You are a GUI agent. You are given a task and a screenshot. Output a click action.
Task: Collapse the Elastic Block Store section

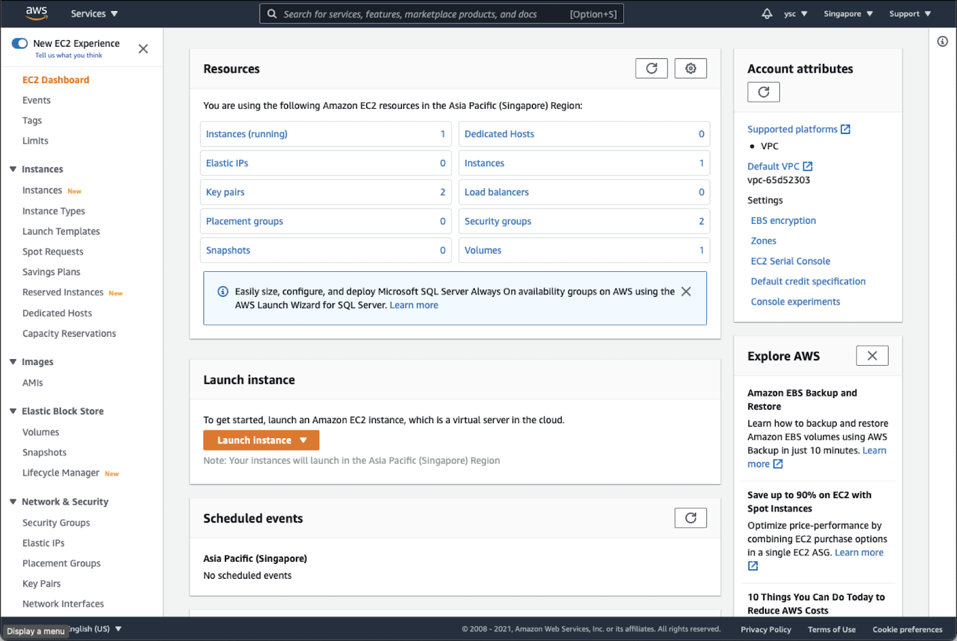point(13,411)
